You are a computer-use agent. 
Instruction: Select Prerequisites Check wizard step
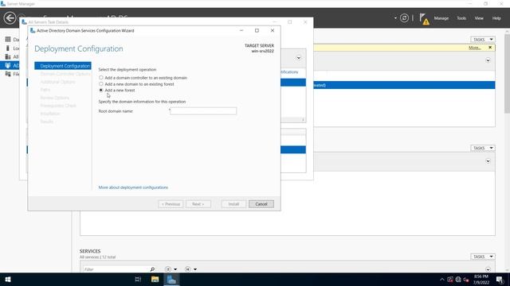pyautogui.click(x=58, y=106)
